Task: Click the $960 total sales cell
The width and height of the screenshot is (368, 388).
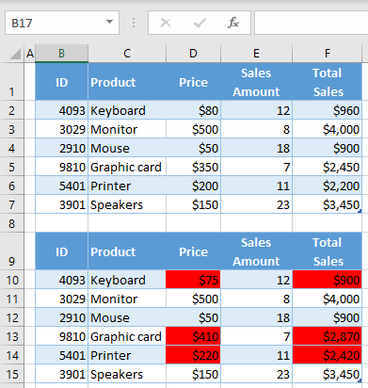Action: pos(328,110)
